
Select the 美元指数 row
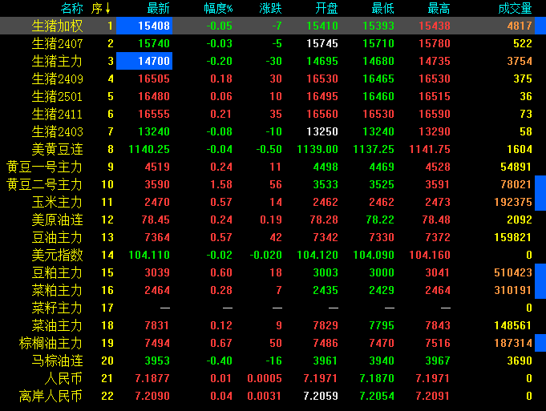[273, 255]
